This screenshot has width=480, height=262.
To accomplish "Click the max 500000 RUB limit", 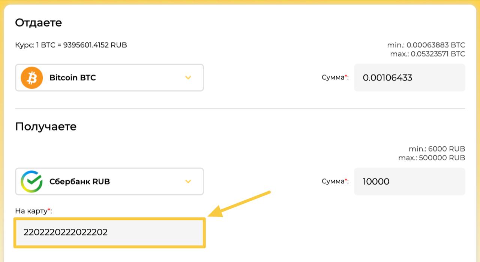I will pos(432,158).
